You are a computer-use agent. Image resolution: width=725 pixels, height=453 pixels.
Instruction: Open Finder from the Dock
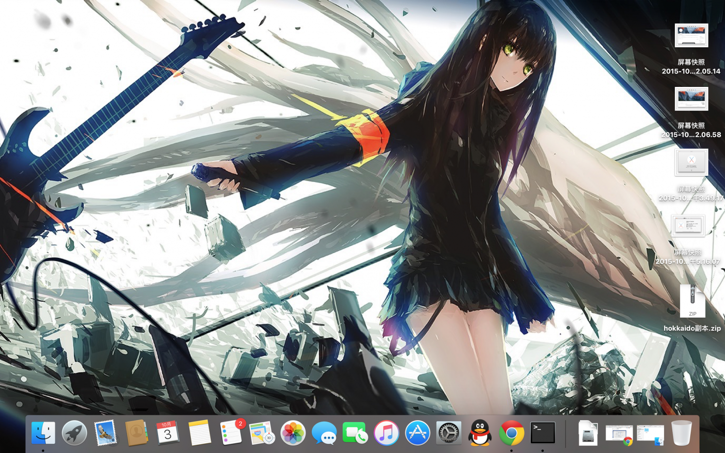[x=43, y=433]
